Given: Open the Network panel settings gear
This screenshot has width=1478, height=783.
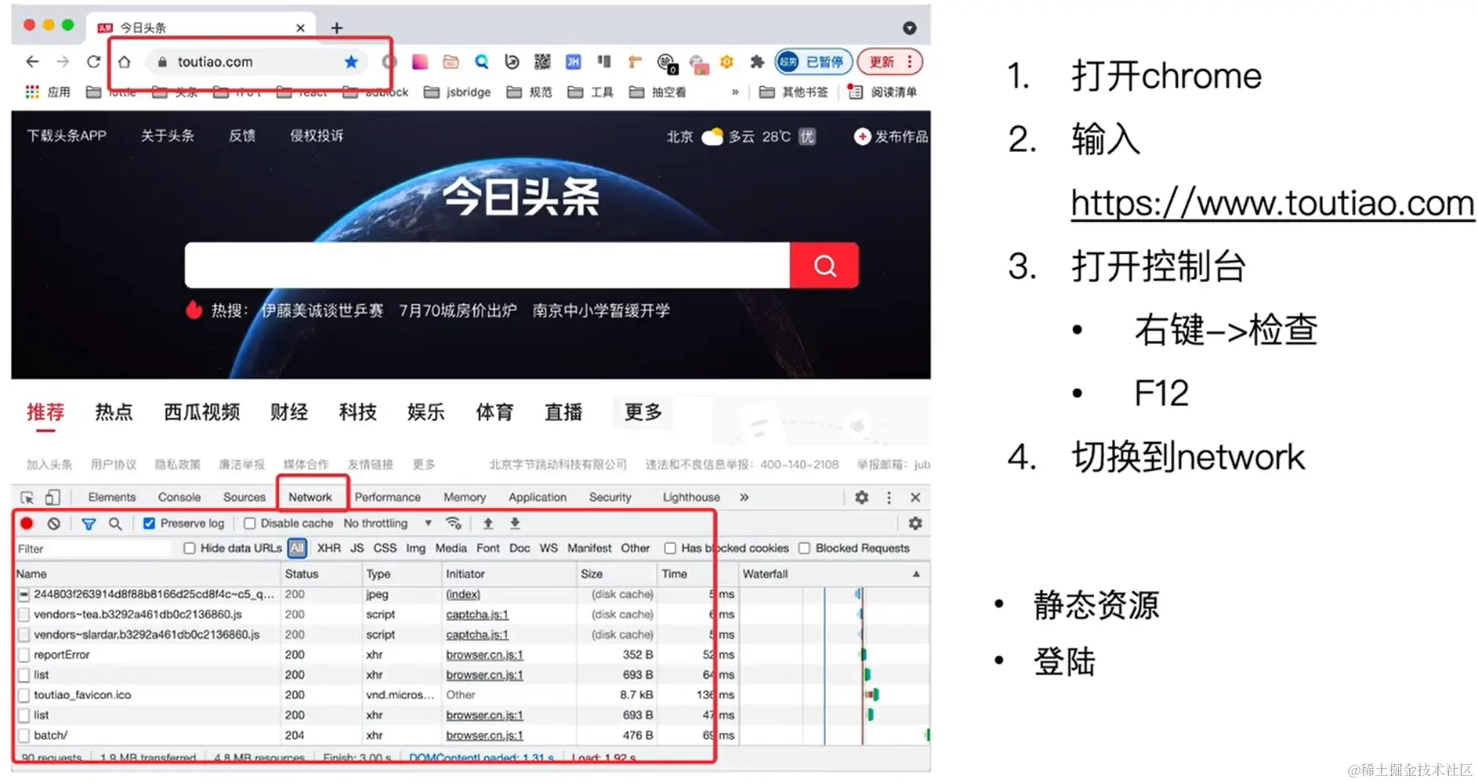Looking at the screenshot, I should (915, 523).
